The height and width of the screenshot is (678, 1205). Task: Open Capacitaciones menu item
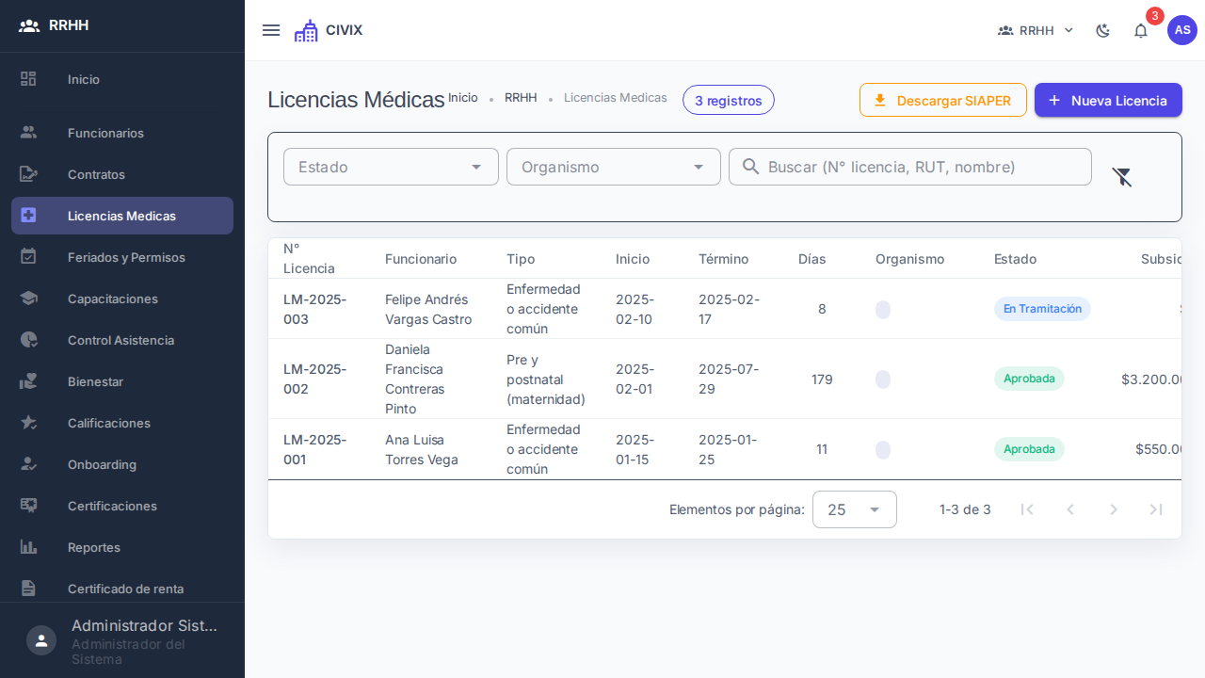click(x=122, y=299)
